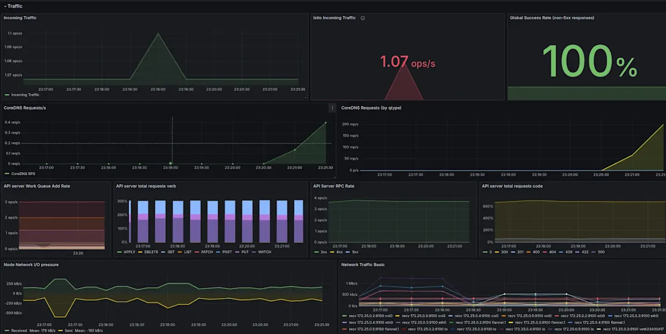Click the PUT verb legend color marker
The image size is (666, 334).
(237, 252)
